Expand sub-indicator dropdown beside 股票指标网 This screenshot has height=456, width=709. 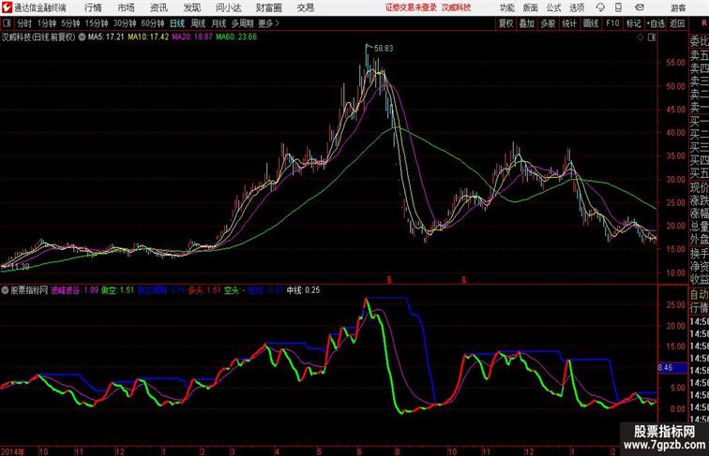[5, 290]
